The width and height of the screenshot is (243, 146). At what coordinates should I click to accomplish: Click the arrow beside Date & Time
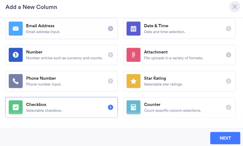pyautogui.click(x=228, y=29)
